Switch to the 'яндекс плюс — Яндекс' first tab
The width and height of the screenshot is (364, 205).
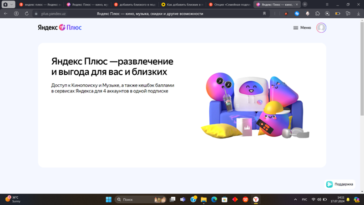(x=40, y=5)
